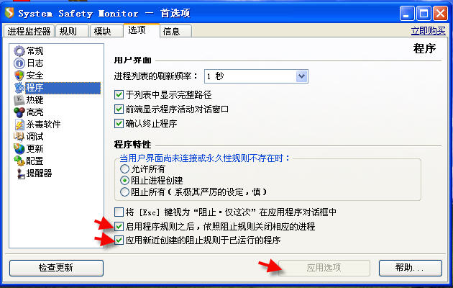Screen dimensions: 453x288
Task: Select the 更新 globe icon
Action: coord(19,148)
